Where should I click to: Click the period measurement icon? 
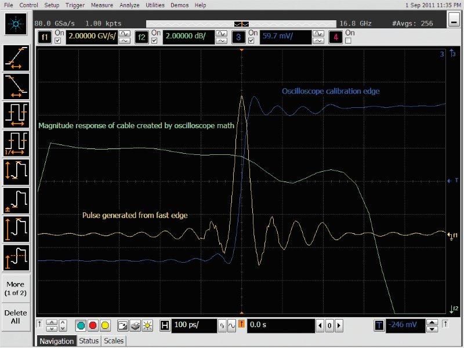click(x=16, y=114)
